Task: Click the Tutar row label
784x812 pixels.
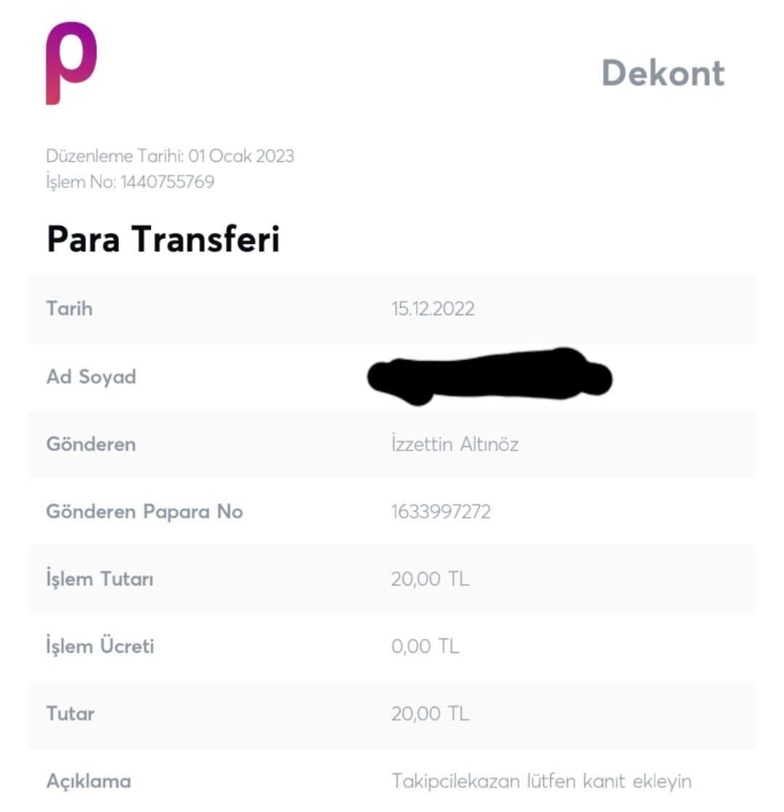Action: 70,714
